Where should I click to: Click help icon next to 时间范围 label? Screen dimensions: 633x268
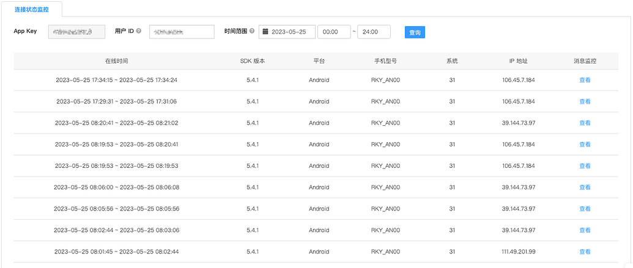tap(252, 31)
